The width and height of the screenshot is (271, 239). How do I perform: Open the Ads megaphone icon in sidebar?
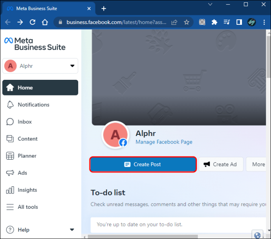click(x=10, y=173)
